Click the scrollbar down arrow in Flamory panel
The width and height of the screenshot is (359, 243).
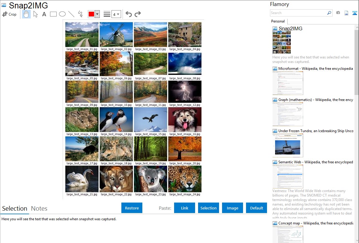(x=357, y=241)
